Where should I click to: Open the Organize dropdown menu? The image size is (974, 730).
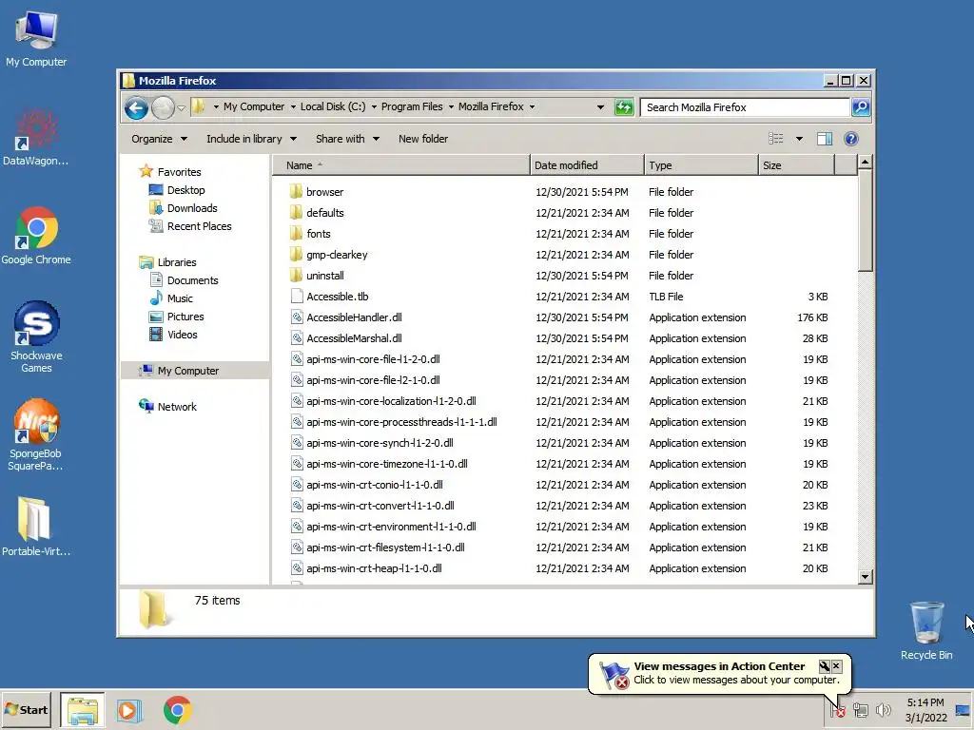[x=159, y=139]
